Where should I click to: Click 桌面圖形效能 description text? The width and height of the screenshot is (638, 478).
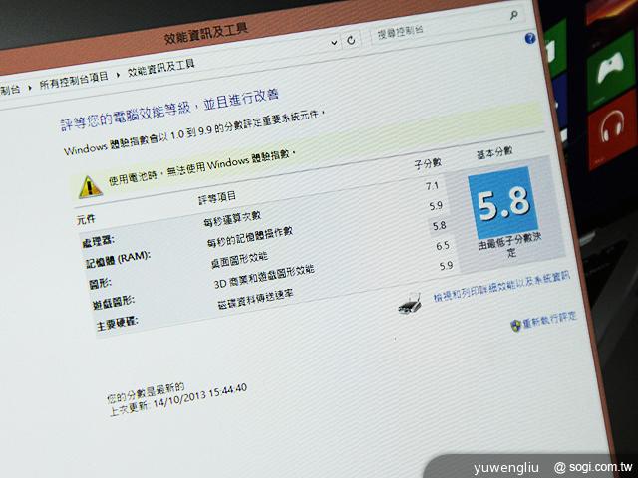pyautogui.click(x=239, y=260)
